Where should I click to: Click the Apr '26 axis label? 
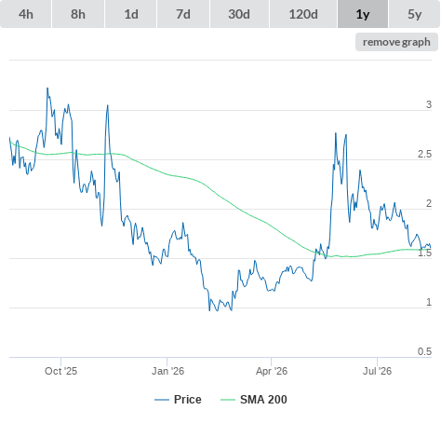point(272,371)
